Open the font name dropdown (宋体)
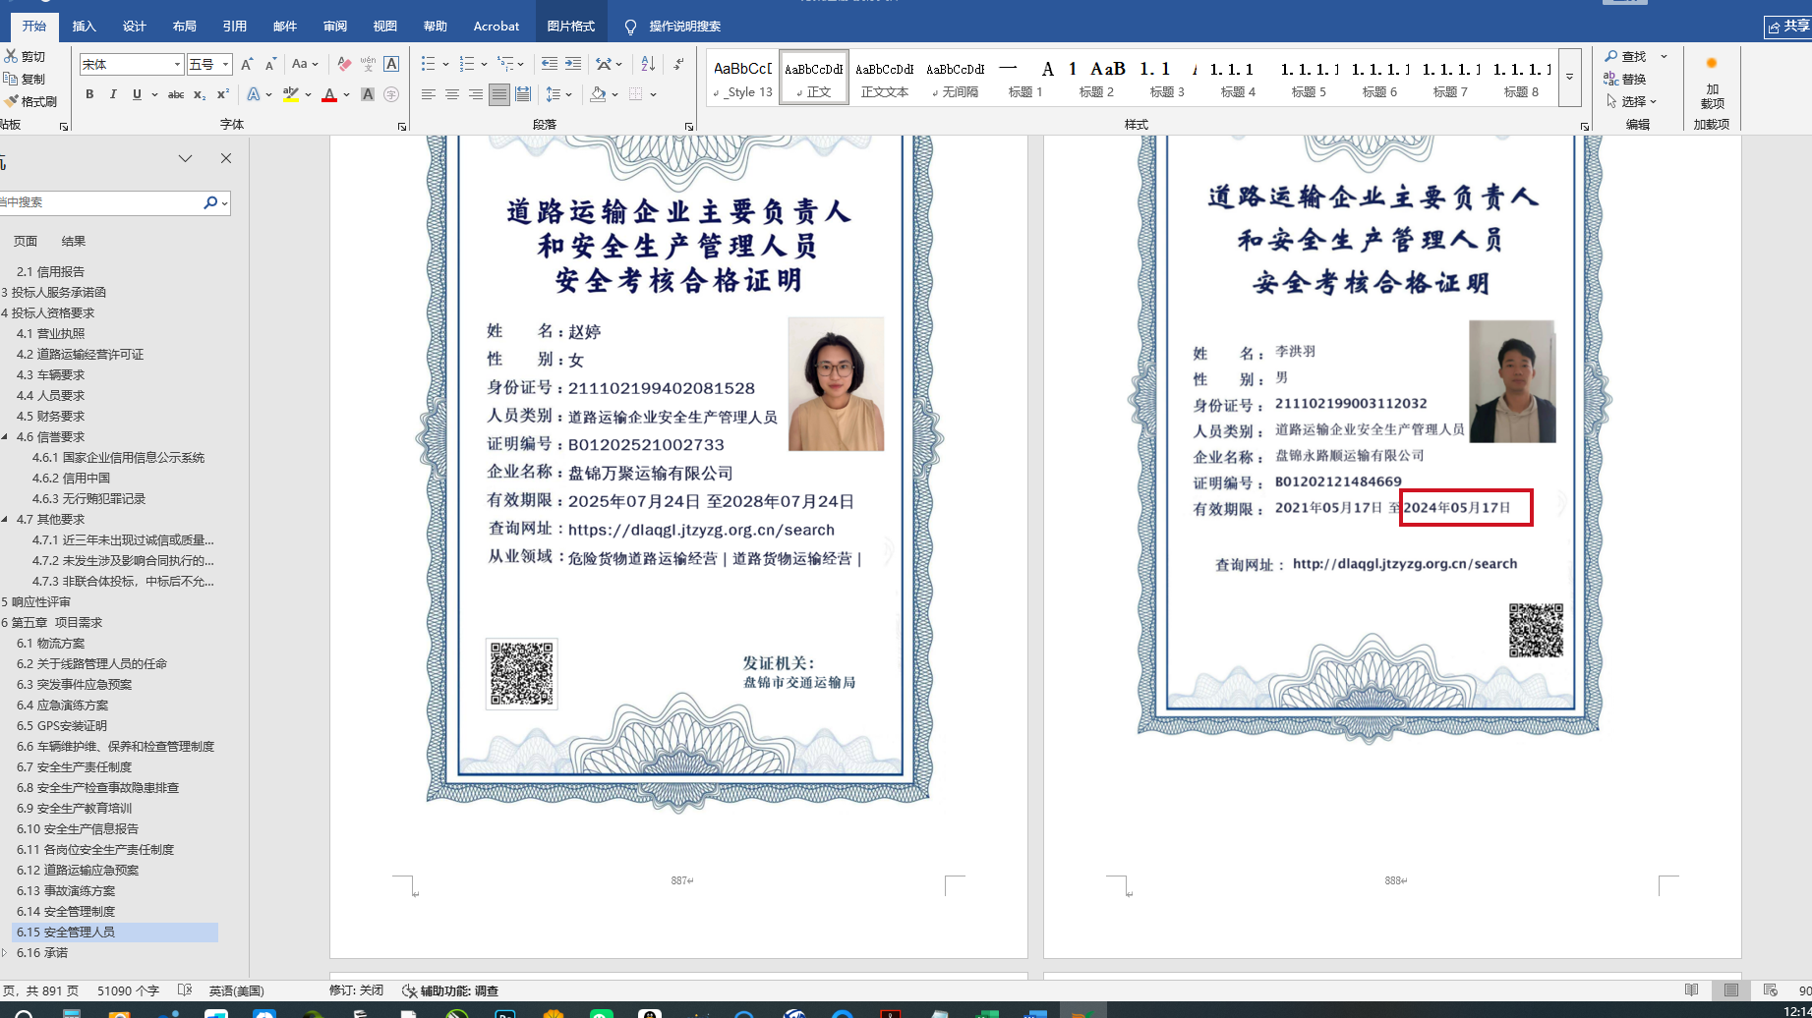This screenshot has width=1812, height=1018. pyautogui.click(x=177, y=65)
